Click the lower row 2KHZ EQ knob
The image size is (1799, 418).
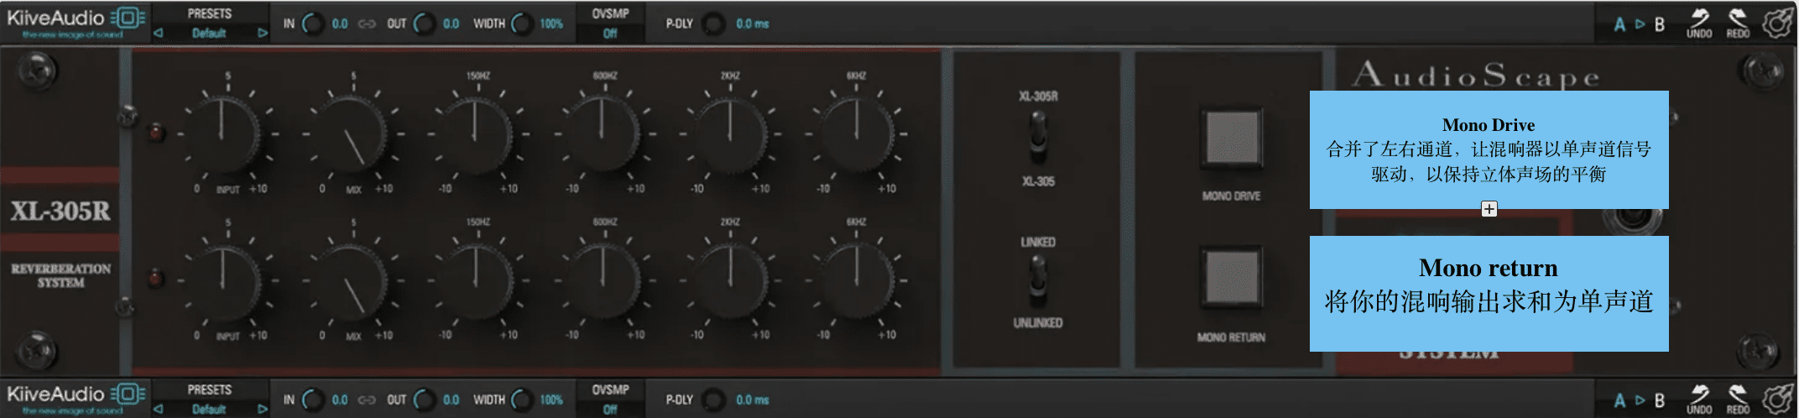pos(729,280)
